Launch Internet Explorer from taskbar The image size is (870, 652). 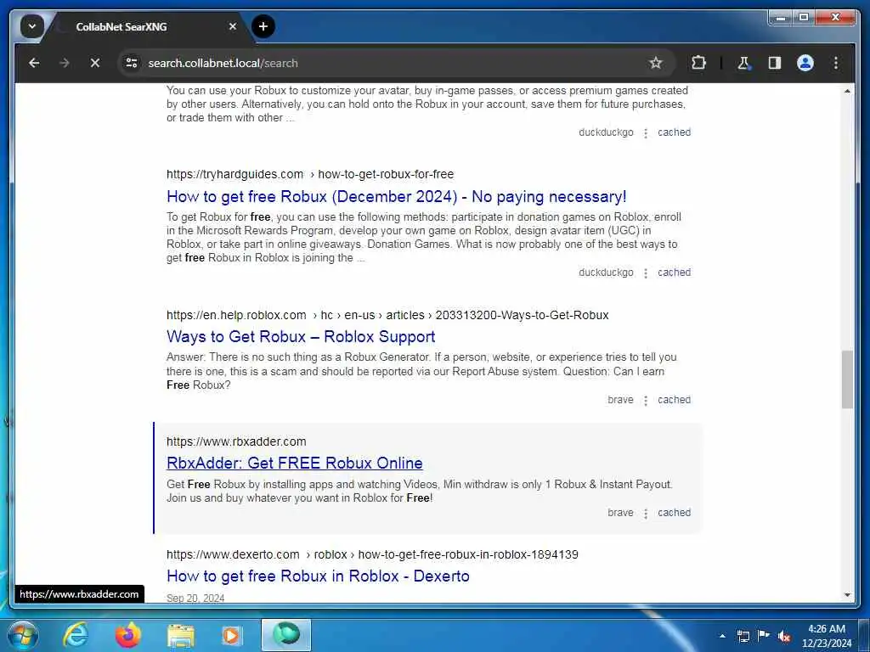(76, 635)
